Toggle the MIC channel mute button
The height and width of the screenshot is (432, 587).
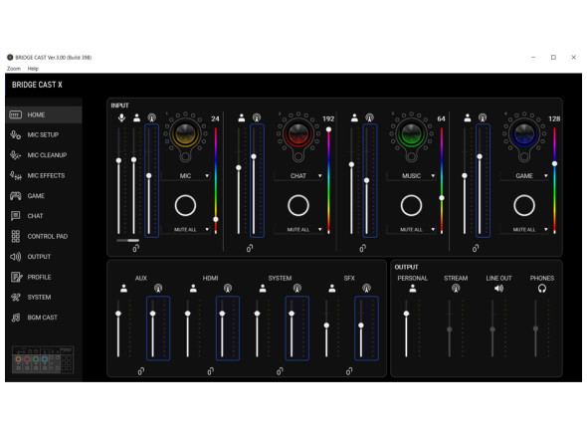point(185,205)
